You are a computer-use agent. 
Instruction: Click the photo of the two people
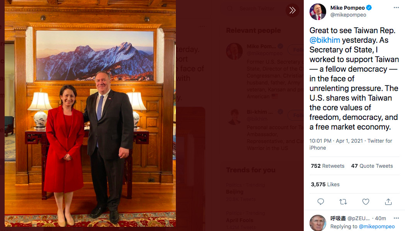(x=90, y=116)
